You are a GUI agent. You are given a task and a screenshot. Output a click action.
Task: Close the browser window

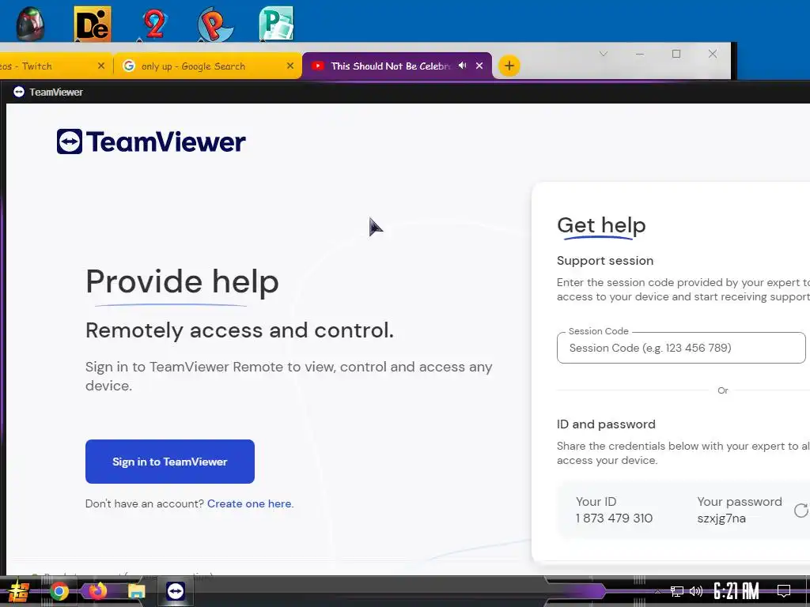click(713, 54)
